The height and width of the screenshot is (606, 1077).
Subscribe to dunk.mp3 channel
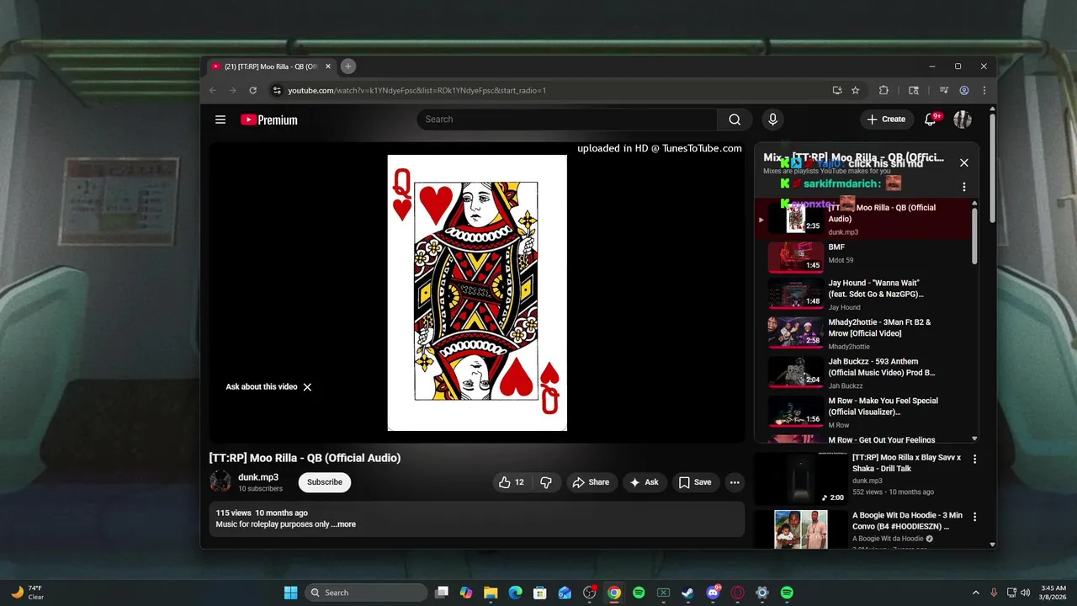pos(325,482)
